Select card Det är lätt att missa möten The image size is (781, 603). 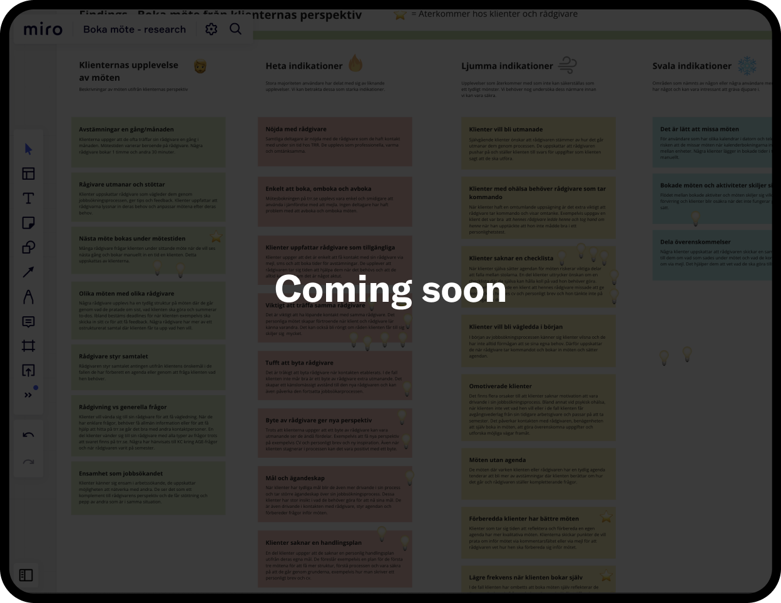pos(712,142)
